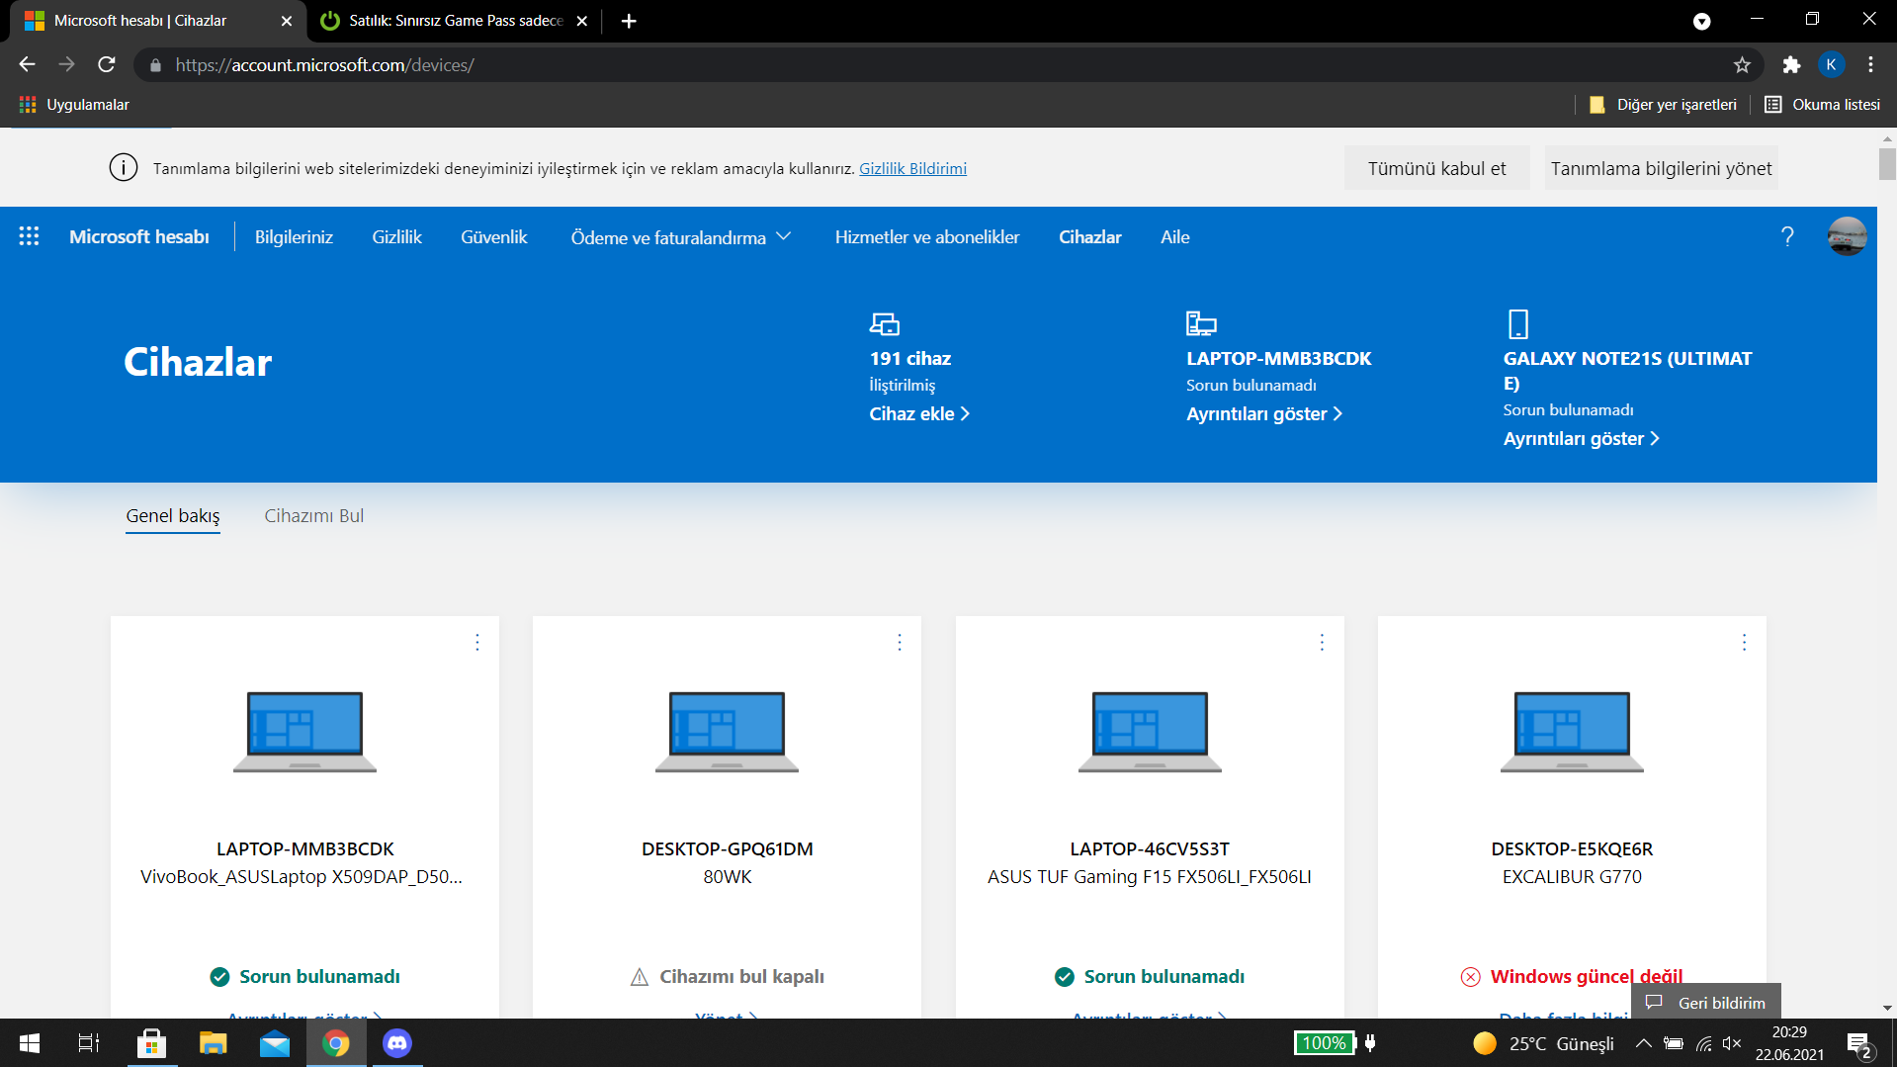Open the notification center icon
Screen dimensions: 1897x1067
[x=1859, y=1044]
